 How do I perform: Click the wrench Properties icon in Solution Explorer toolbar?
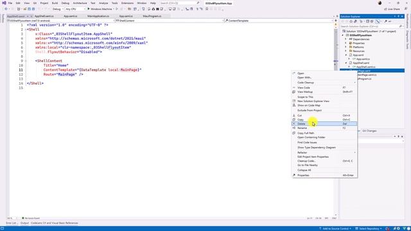385,21
